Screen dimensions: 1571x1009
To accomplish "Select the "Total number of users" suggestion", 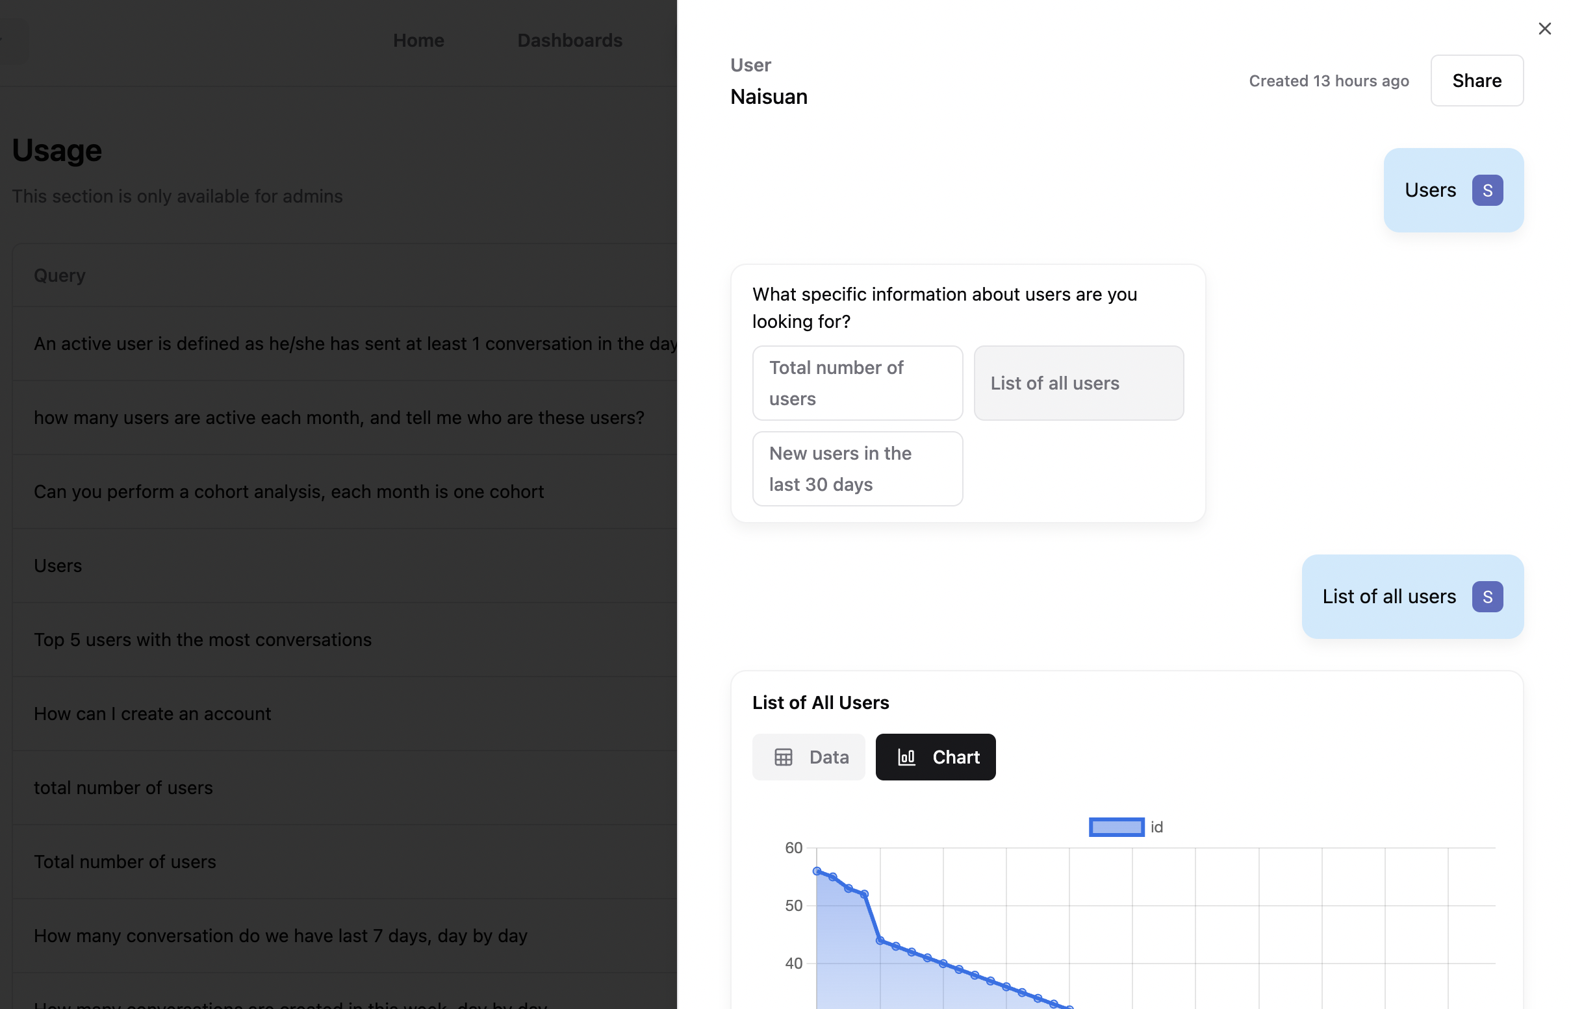I will [x=857, y=382].
